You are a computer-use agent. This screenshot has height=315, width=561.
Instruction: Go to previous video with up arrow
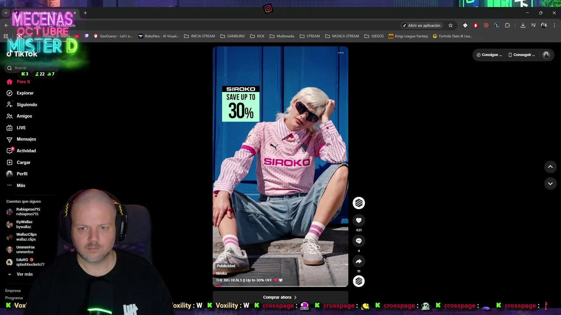(x=550, y=167)
